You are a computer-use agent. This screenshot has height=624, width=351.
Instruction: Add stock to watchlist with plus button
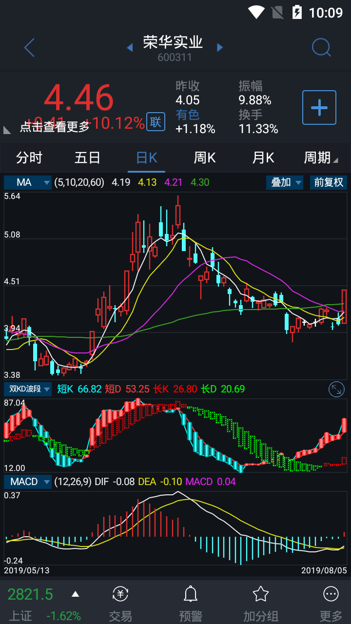[319, 107]
